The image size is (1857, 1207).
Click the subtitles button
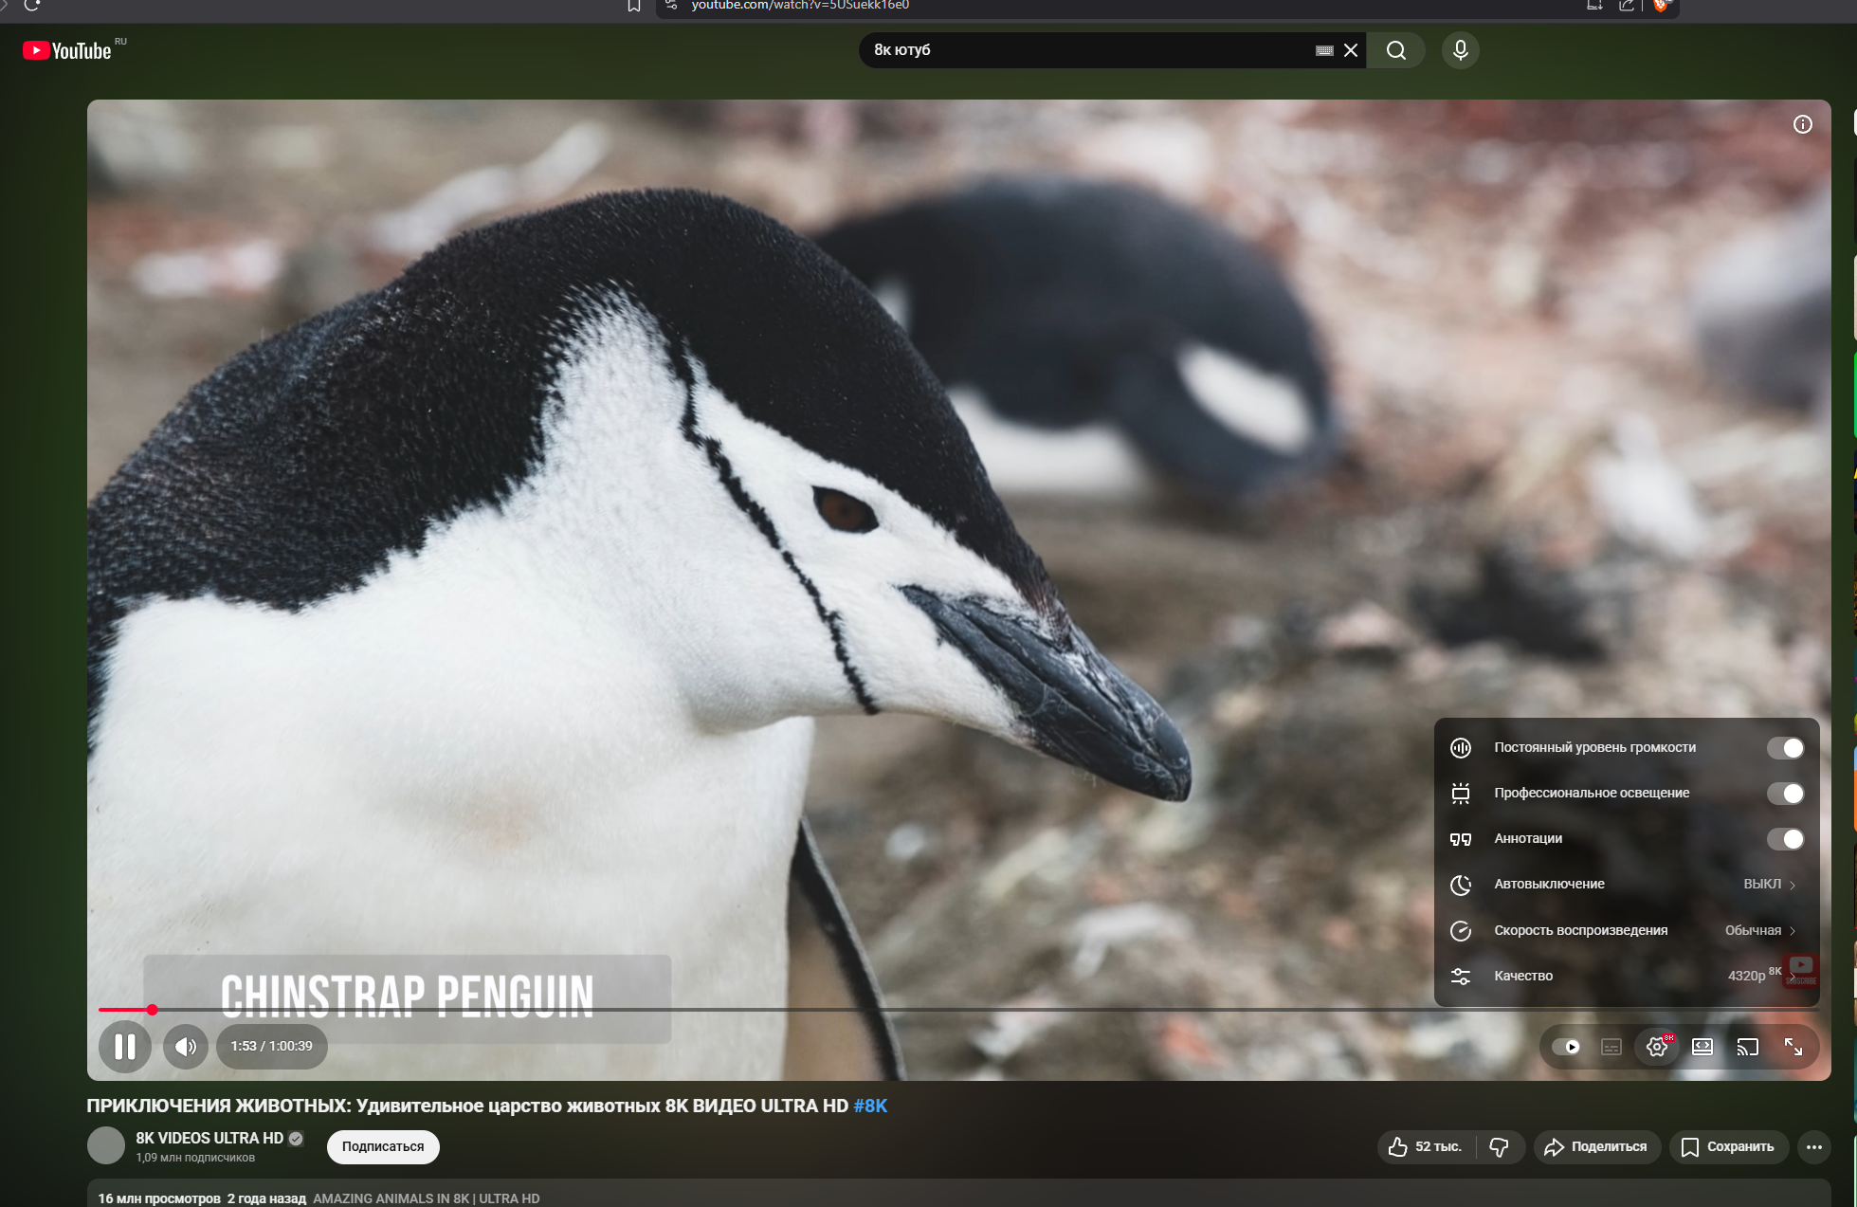pyautogui.click(x=1611, y=1047)
